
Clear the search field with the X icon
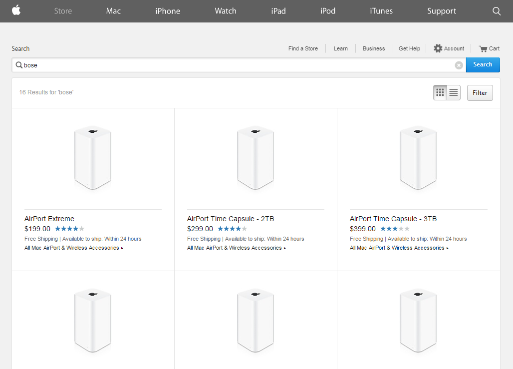click(459, 65)
